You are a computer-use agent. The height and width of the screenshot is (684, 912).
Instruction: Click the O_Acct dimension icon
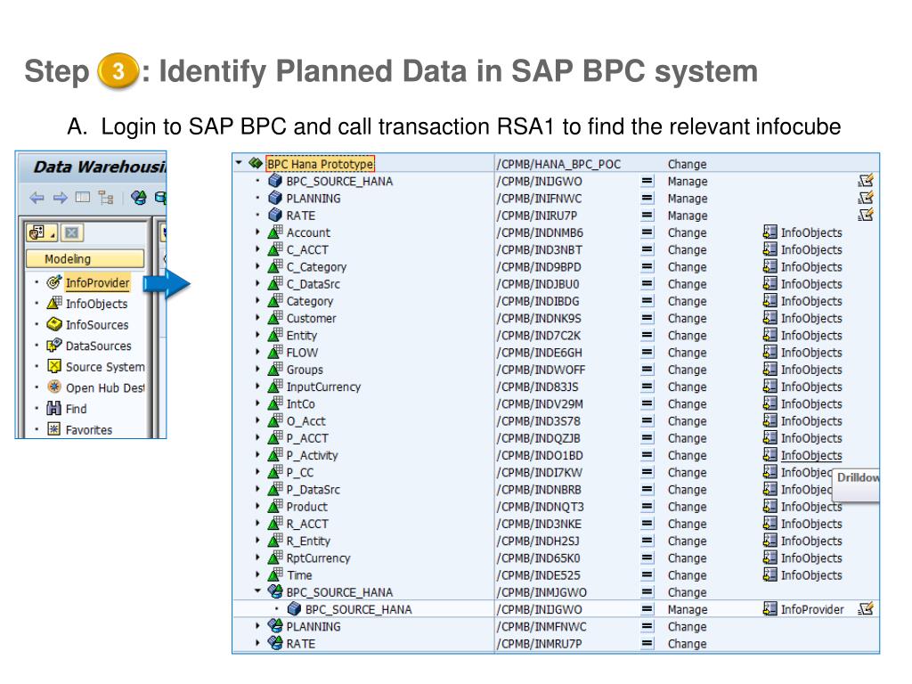275,420
